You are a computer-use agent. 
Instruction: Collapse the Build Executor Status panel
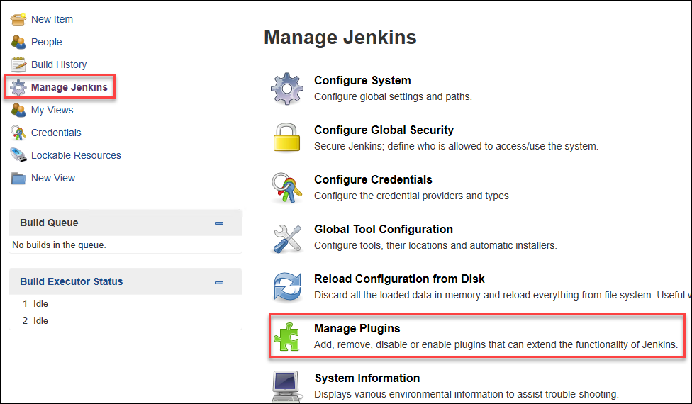219,282
